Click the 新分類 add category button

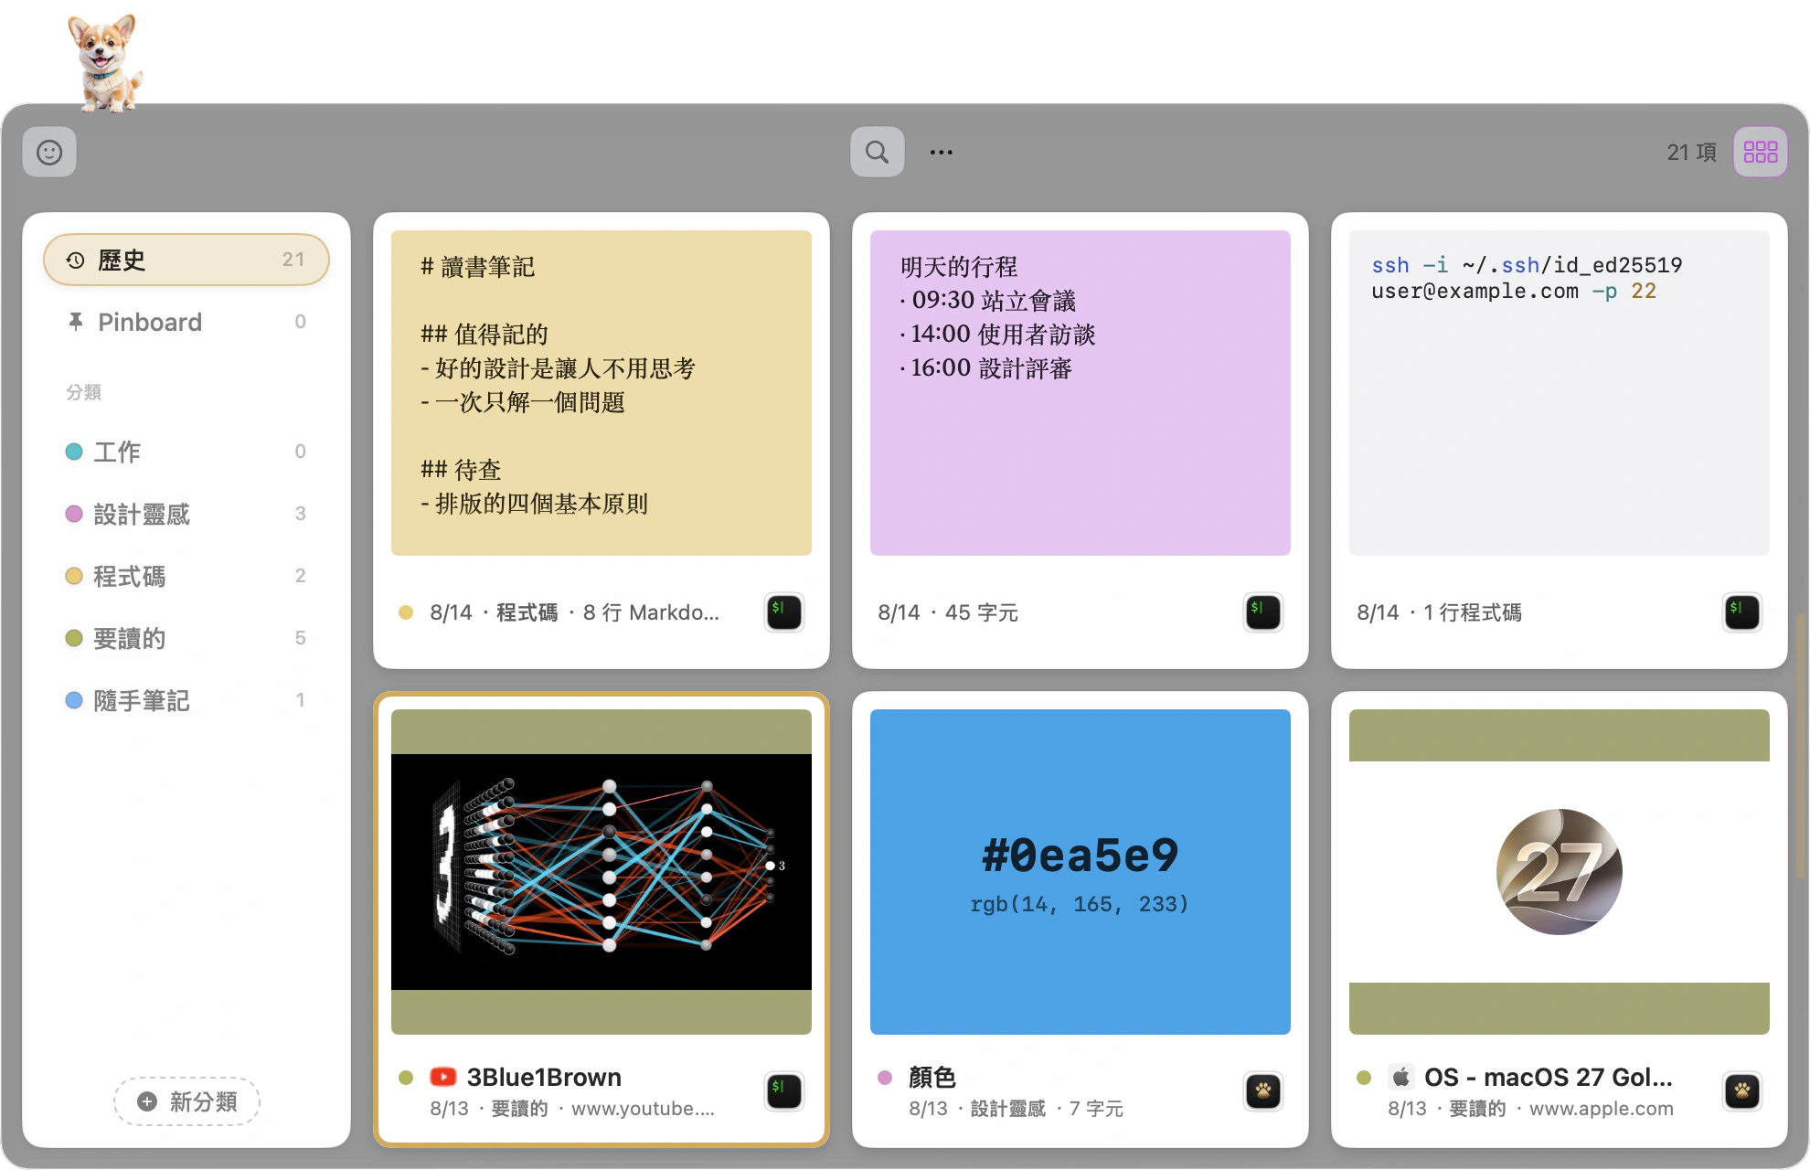186,1101
